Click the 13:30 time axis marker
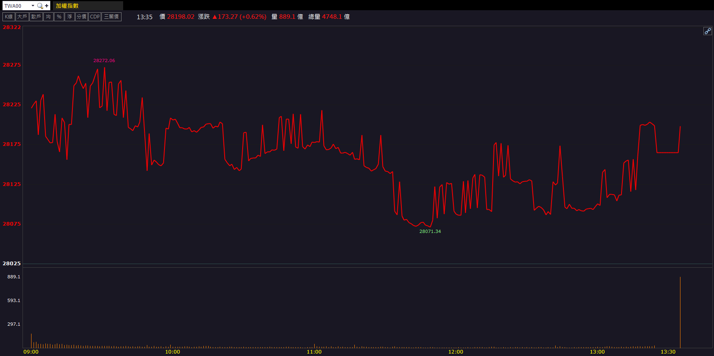Screen dimensions: 714x356 (x=668, y=352)
